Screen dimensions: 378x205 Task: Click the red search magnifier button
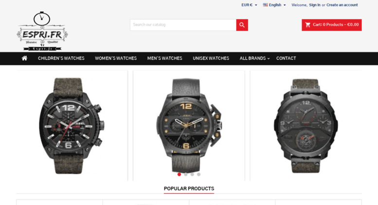coord(242,25)
